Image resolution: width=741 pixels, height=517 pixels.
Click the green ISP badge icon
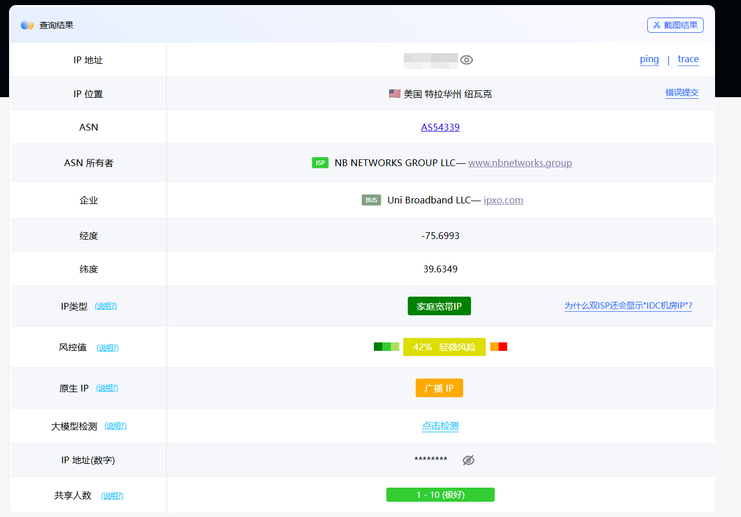coord(320,163)
